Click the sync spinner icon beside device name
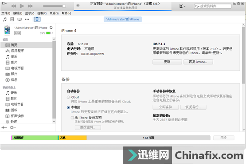 tap(51, 28)
